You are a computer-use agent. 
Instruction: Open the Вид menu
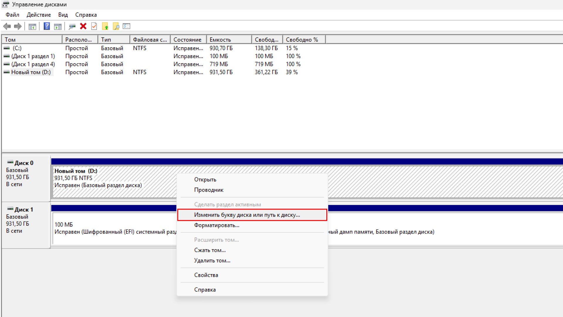click(x=63, y=15)
